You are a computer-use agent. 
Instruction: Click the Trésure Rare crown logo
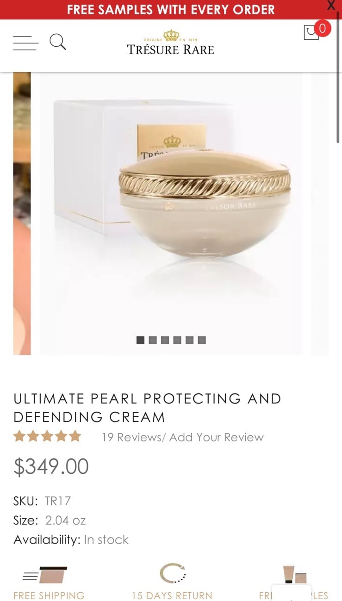pos(171,43)
